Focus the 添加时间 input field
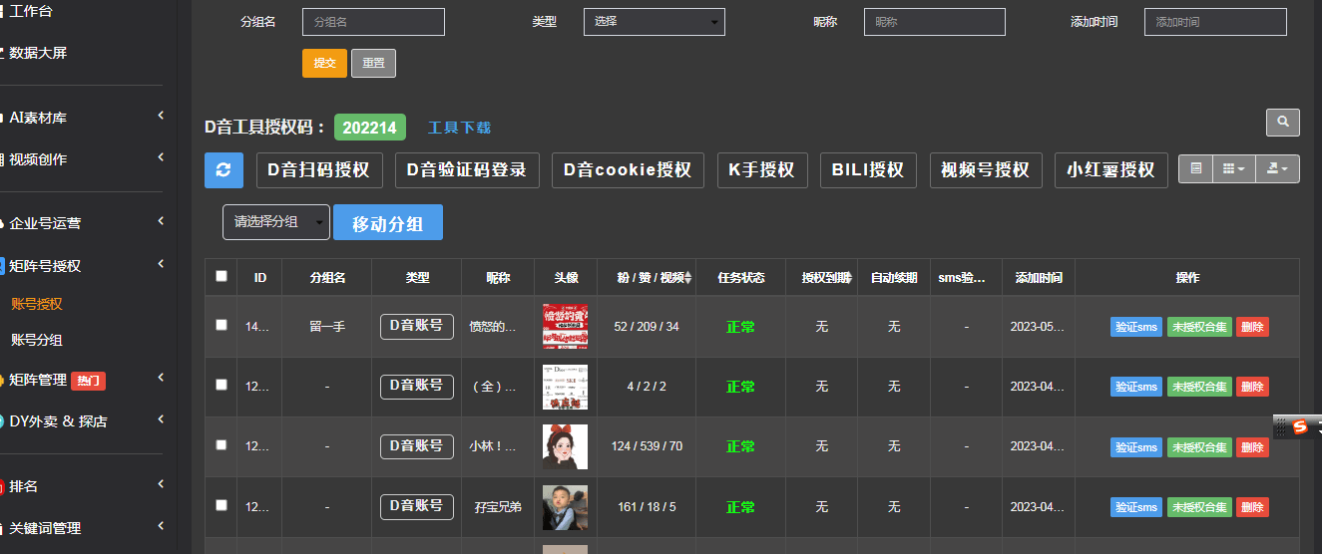 click(x=1215, y=22)
